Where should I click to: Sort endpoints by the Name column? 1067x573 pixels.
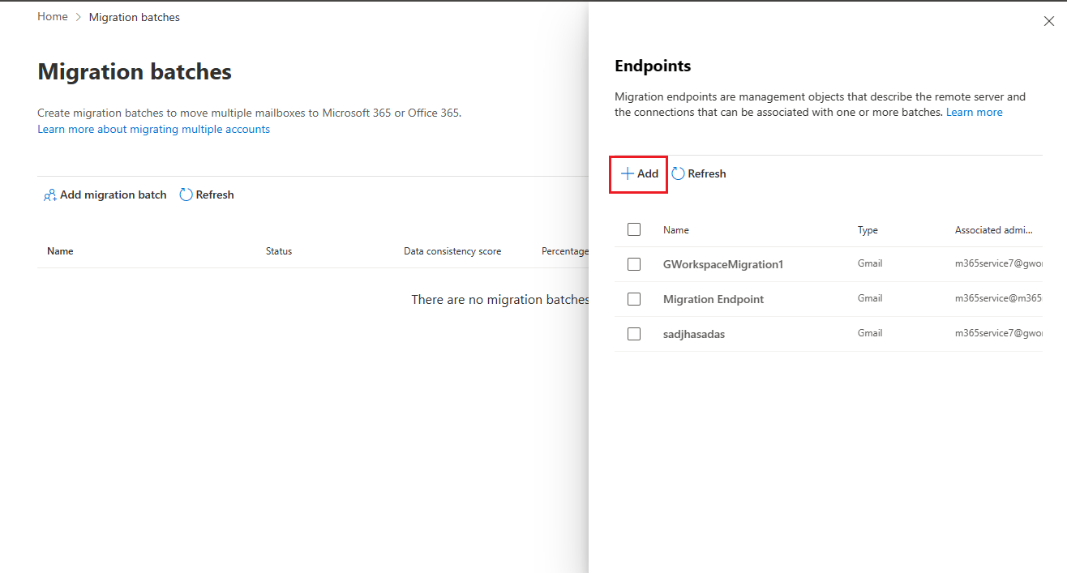pyautogui.click(x=675, y=229)
